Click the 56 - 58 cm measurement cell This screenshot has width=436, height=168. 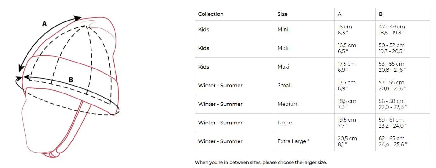click(x=403, y=104)
